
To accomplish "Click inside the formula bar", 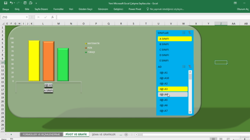I will (x=153, y=17).
